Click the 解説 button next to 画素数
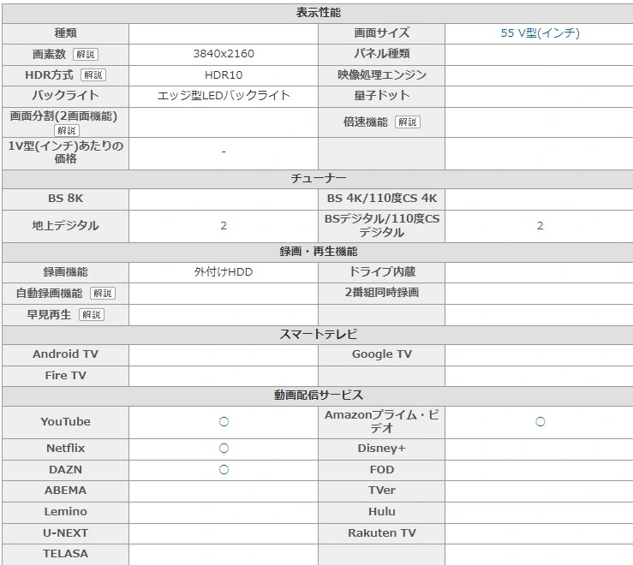The height and width of the screenshot is (565, 633). tap(86, 54)
